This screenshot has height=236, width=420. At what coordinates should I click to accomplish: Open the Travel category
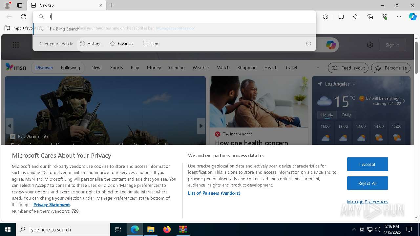point(291,68)
